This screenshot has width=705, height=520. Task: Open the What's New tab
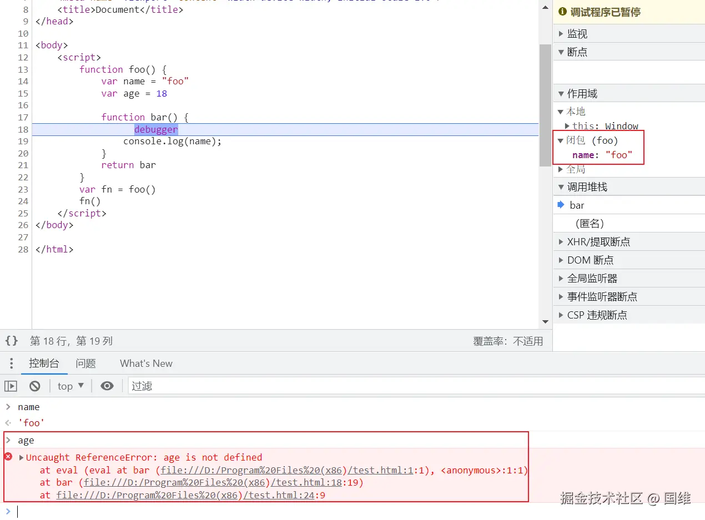tap(146, 364)
